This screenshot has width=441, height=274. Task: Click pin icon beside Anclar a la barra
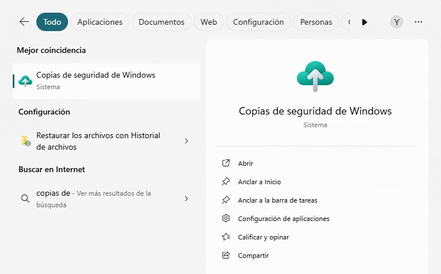coord(226,200)
